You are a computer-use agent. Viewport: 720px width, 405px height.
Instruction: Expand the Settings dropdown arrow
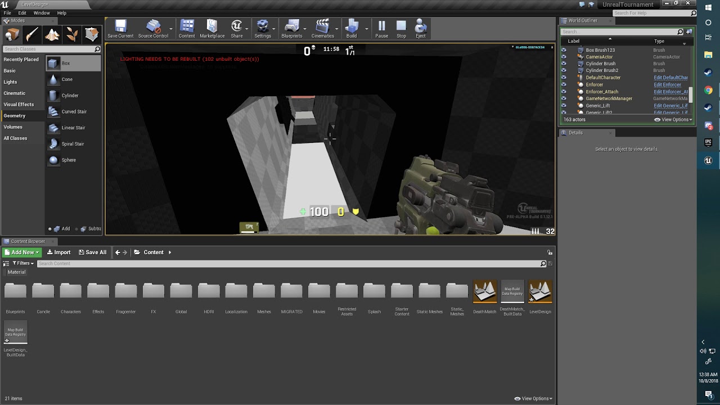tap(274, 29)
